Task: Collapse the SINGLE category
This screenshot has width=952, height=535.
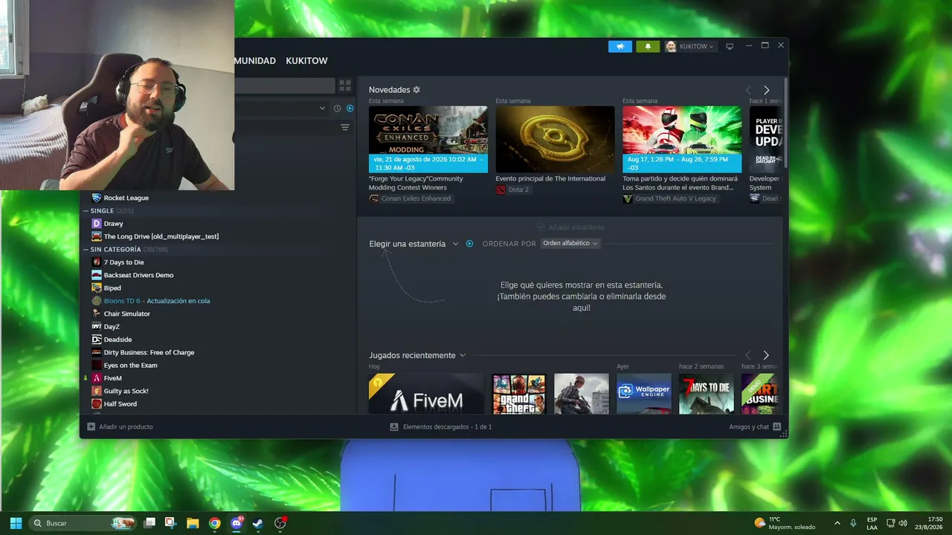Action: tap(86, 211)
